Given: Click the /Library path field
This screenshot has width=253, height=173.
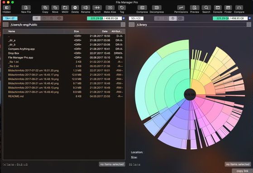Looking at the screenshot, I should (191, 25).
